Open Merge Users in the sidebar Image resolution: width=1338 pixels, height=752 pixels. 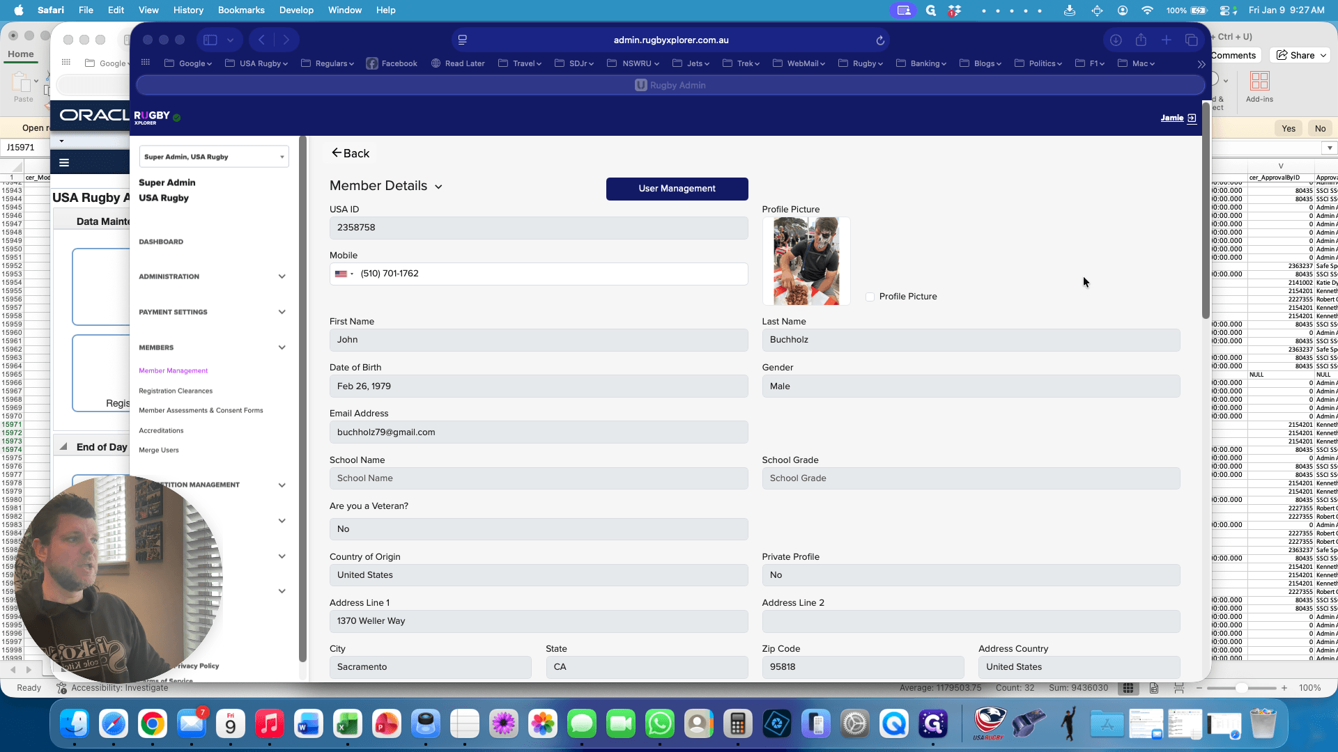tap(159, 451)
